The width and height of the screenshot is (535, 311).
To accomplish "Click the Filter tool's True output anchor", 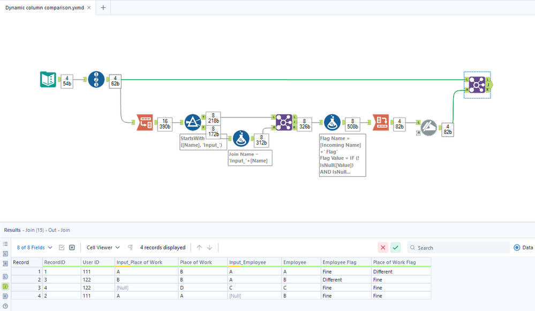I will (x=204, y=117).
